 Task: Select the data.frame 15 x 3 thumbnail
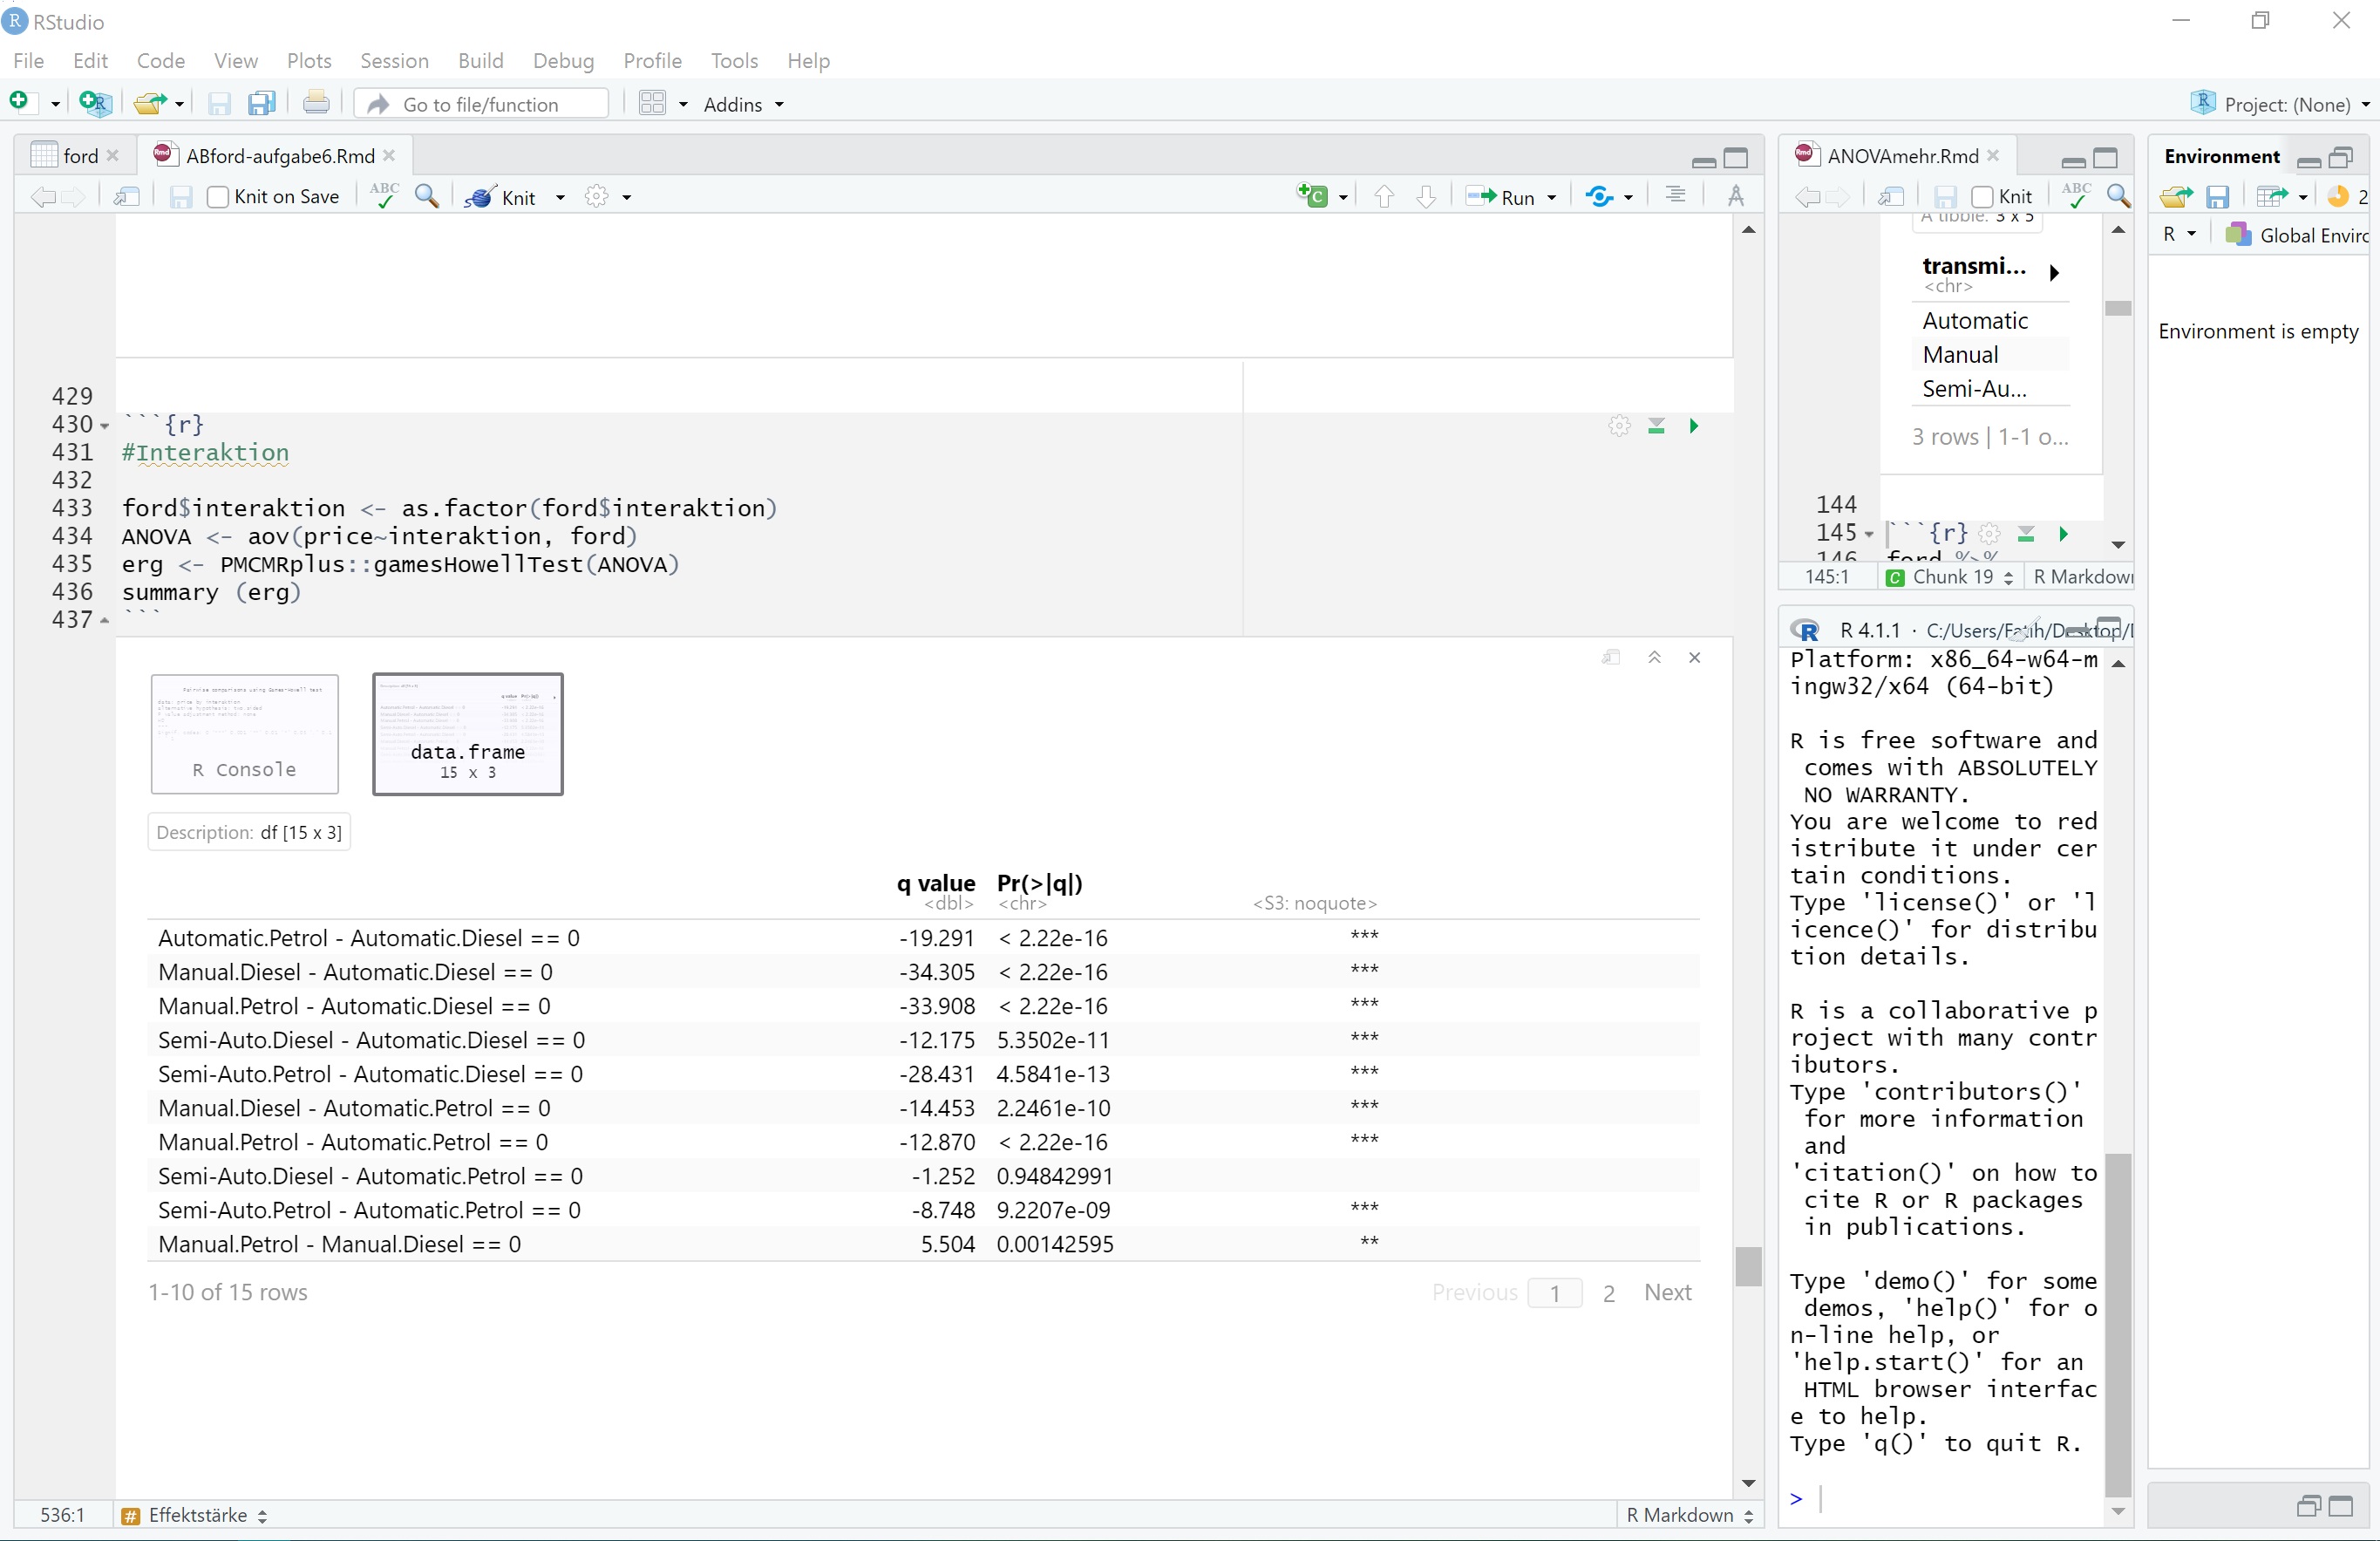pos(468,733)
